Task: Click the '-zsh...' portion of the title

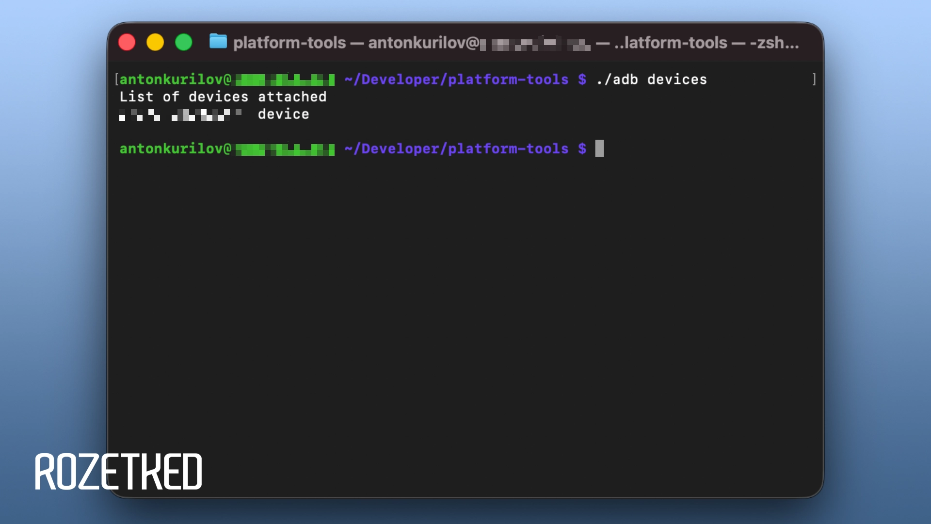Action: 774,43
